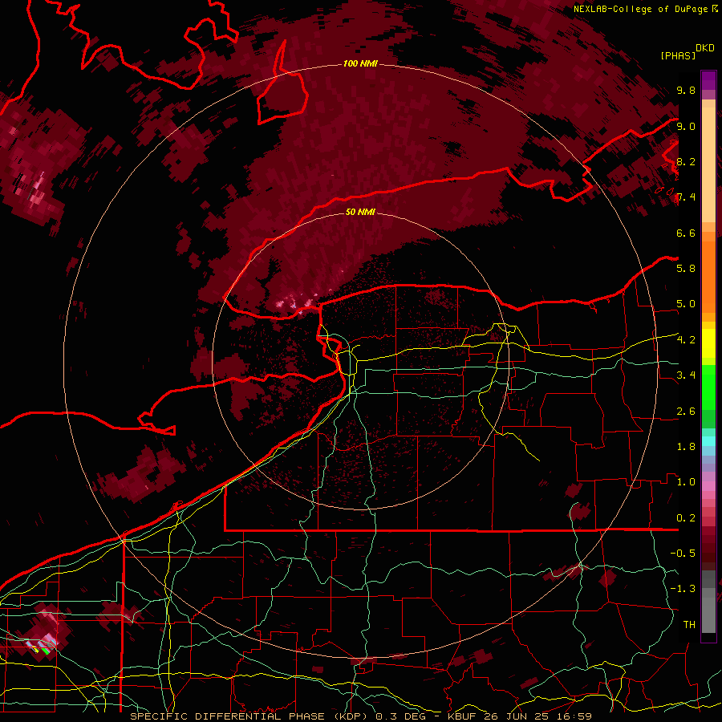722x722 pixels.
Task: Click the 8.2 scale value
Action: 686,161
